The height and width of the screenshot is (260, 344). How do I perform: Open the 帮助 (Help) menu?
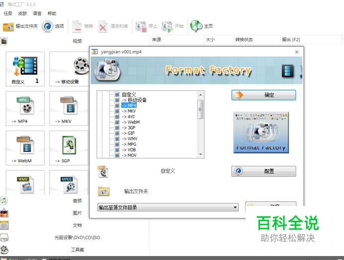click(x=52, y=13)
